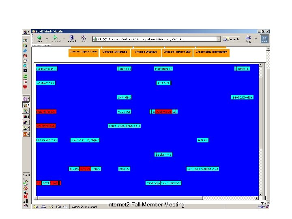292x219 pixels.
Task: Click the applet horizontal scrollbar thumb
Action: 120,198
